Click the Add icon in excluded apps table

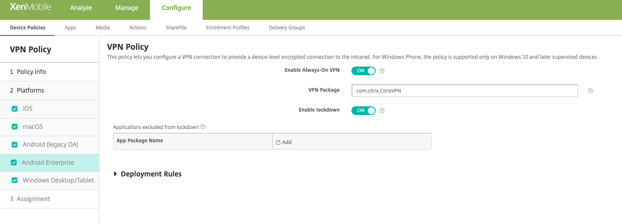point(278,142)
